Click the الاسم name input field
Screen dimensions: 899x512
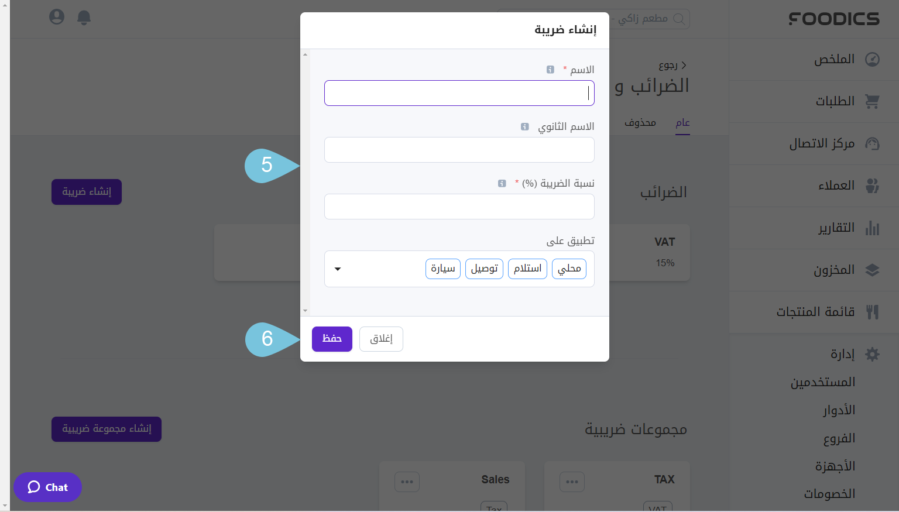[459, 93]
